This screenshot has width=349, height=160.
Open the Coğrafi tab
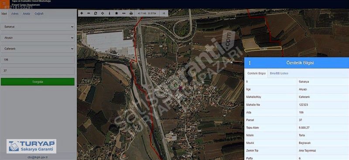pos(39,14)
